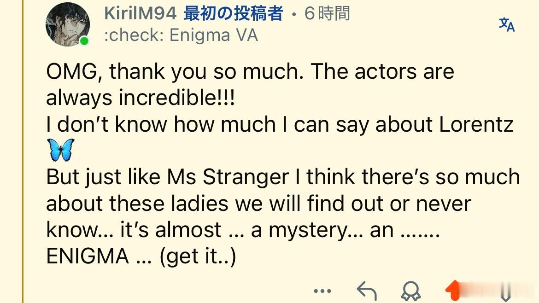Tap the word 'Lorentz' in the comment
Viewport: 539px width, 303px height.
coord(476,124)
